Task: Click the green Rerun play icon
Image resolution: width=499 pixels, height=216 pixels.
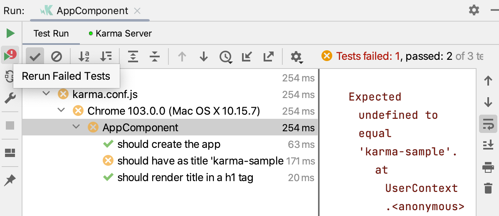Action: point(10,33)
